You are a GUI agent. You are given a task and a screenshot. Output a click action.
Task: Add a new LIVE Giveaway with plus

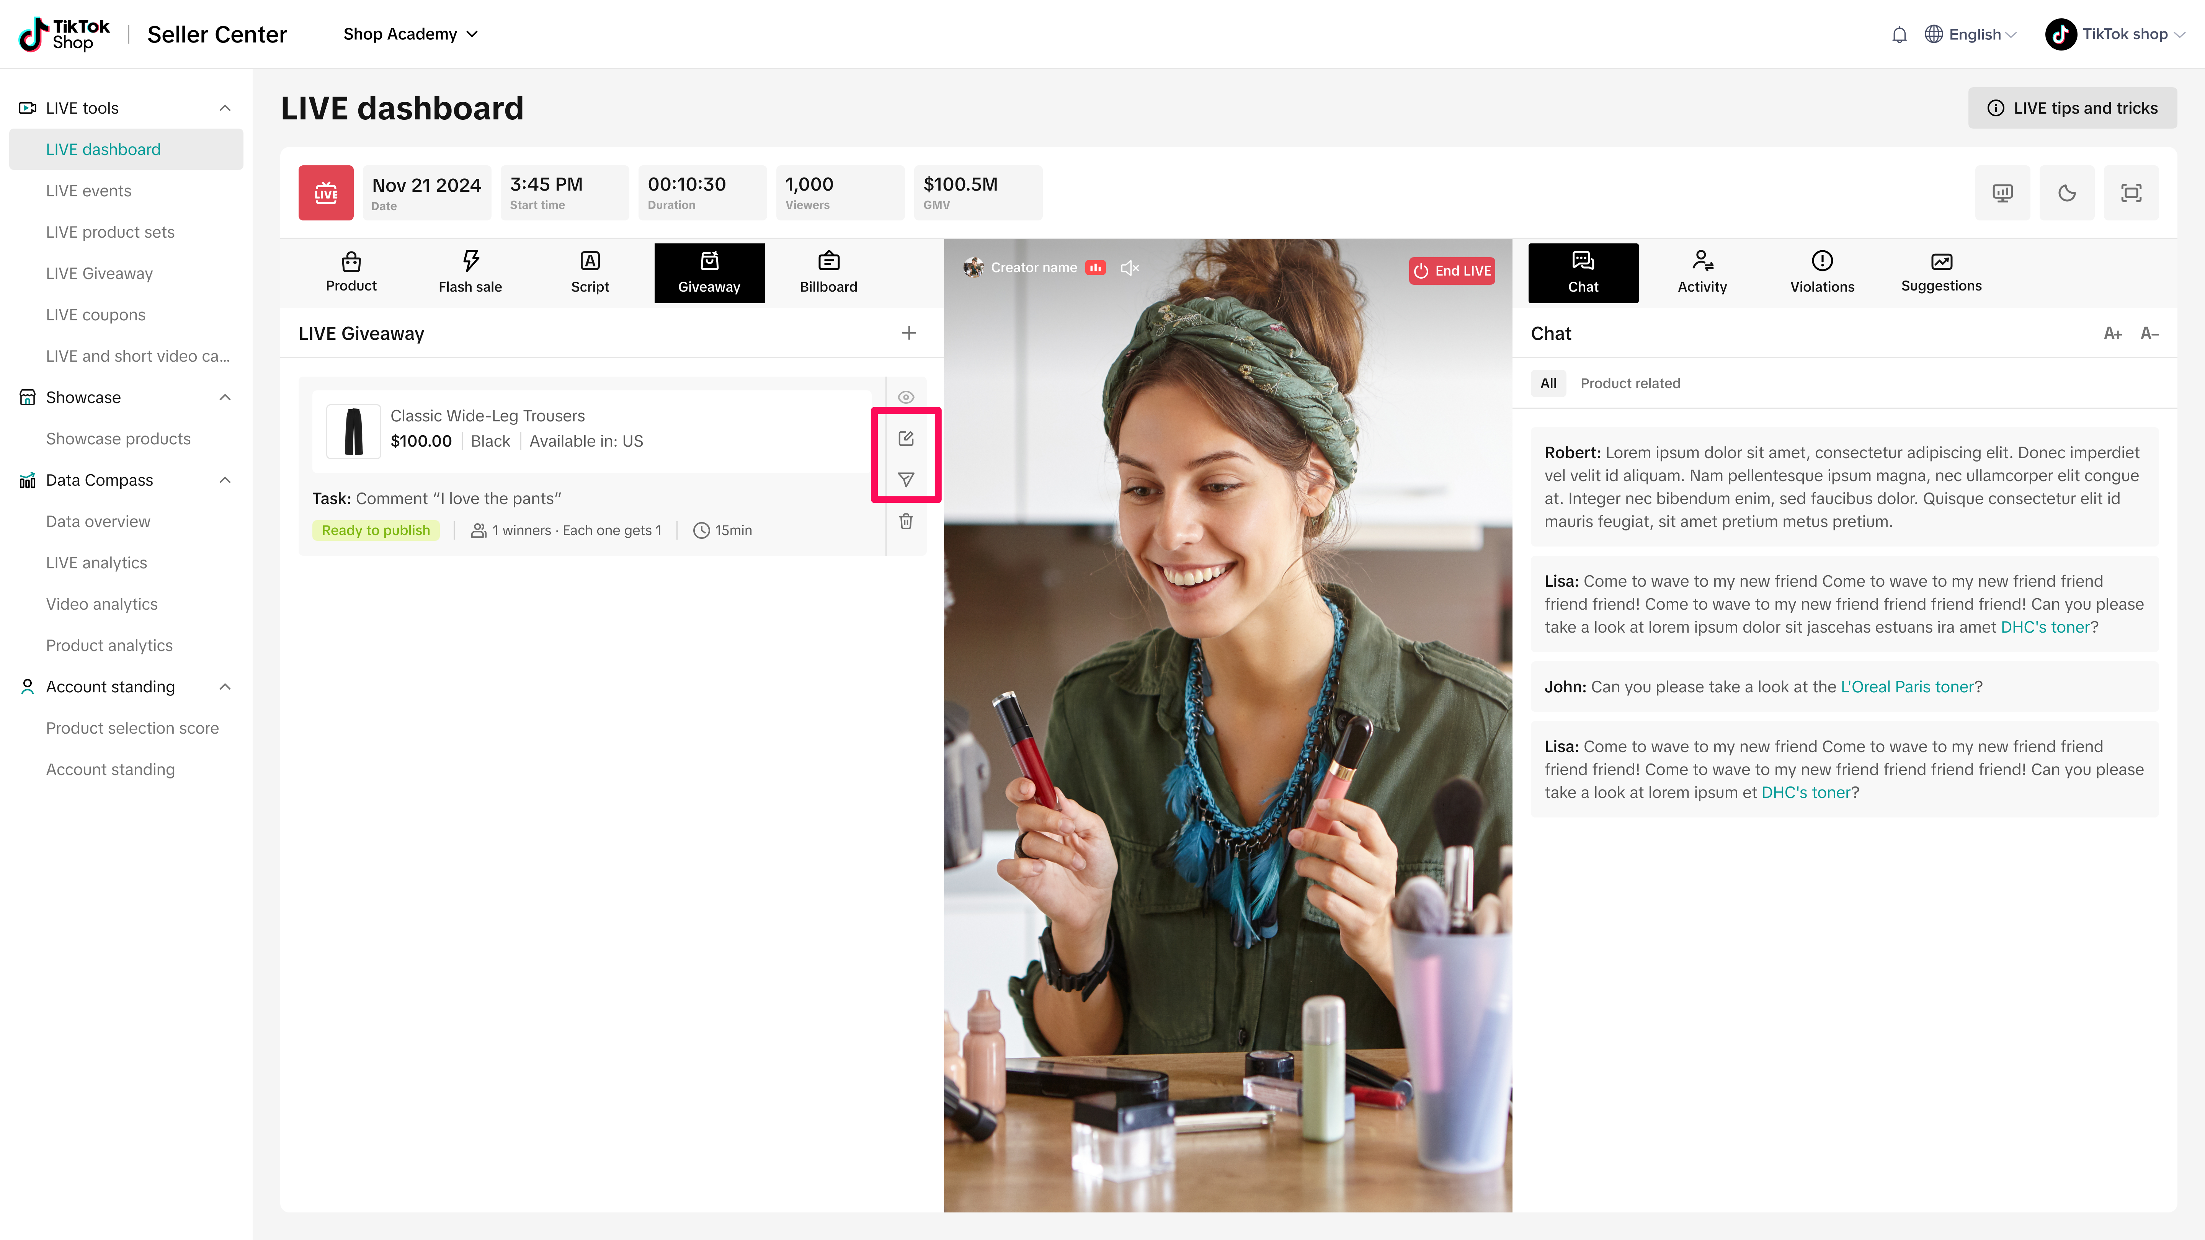[909, 333]
